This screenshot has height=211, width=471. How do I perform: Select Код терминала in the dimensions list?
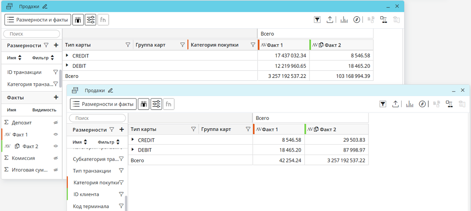click(91, 206)
